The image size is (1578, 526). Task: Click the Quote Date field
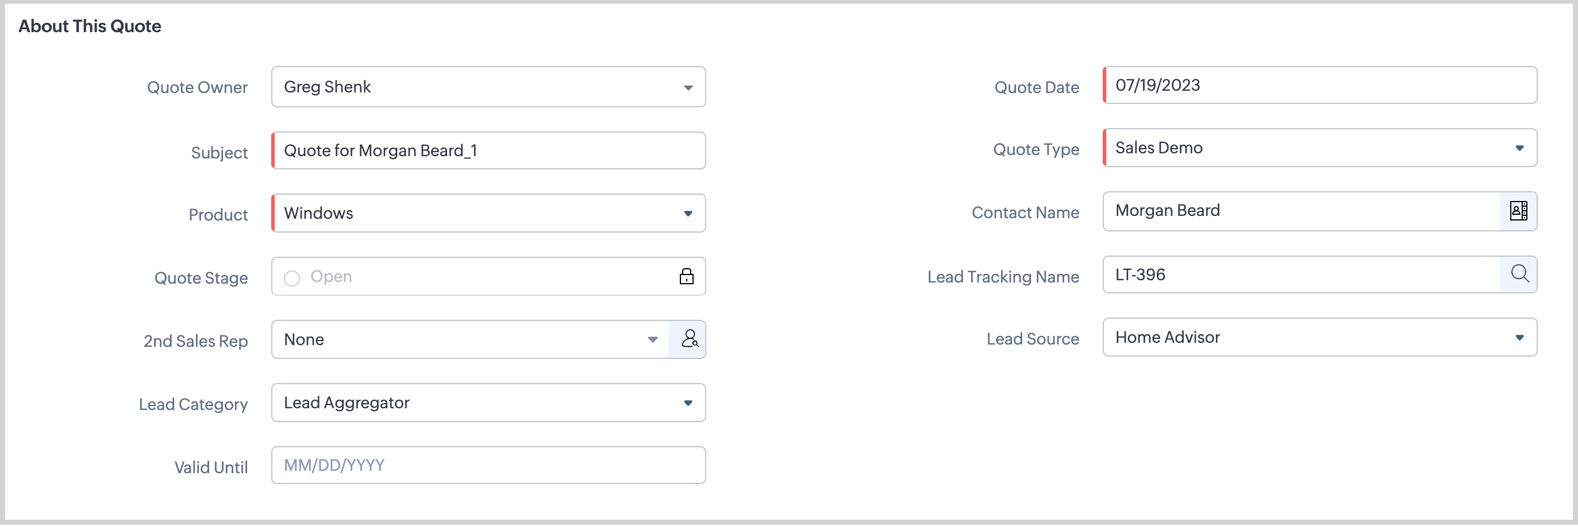pyautogui.click(x=1319, y=86)
